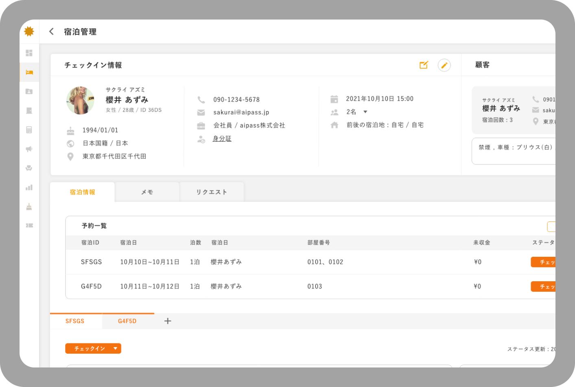Open the 身分証 identification link
Viewport: 575px width, 387px height.
[222, 138]
